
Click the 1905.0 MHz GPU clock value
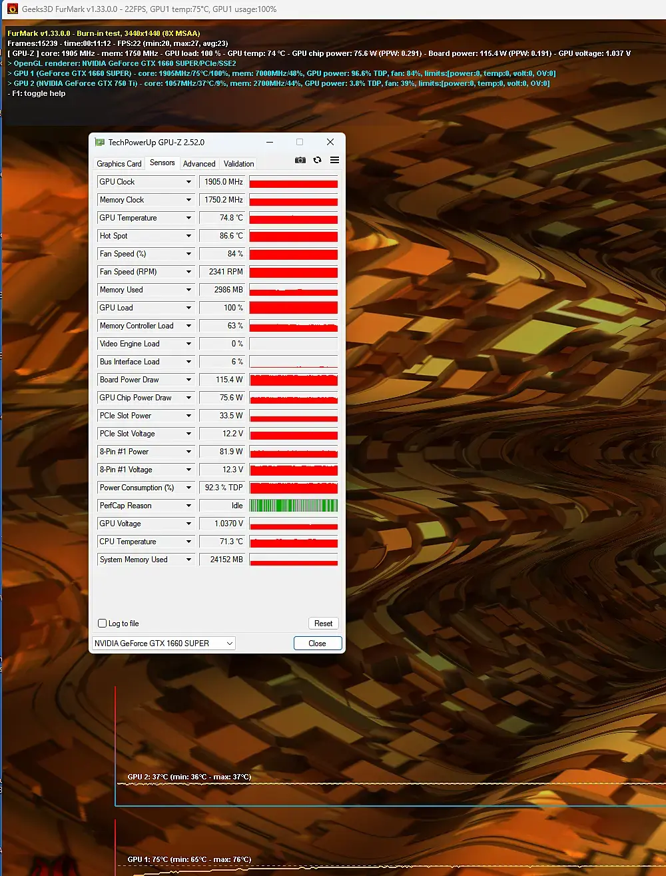click(223, 182)
